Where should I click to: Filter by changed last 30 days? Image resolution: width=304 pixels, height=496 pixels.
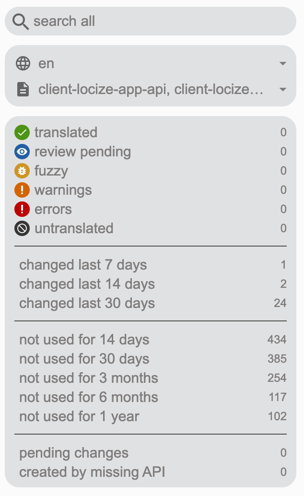(x=87, y=303)
